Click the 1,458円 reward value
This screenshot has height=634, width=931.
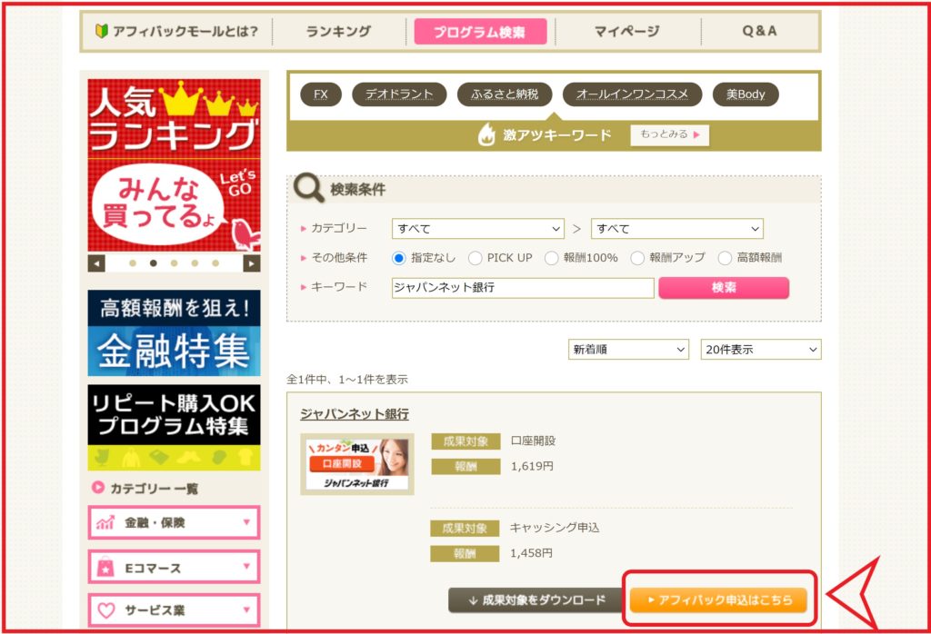[x=531, y=553]
